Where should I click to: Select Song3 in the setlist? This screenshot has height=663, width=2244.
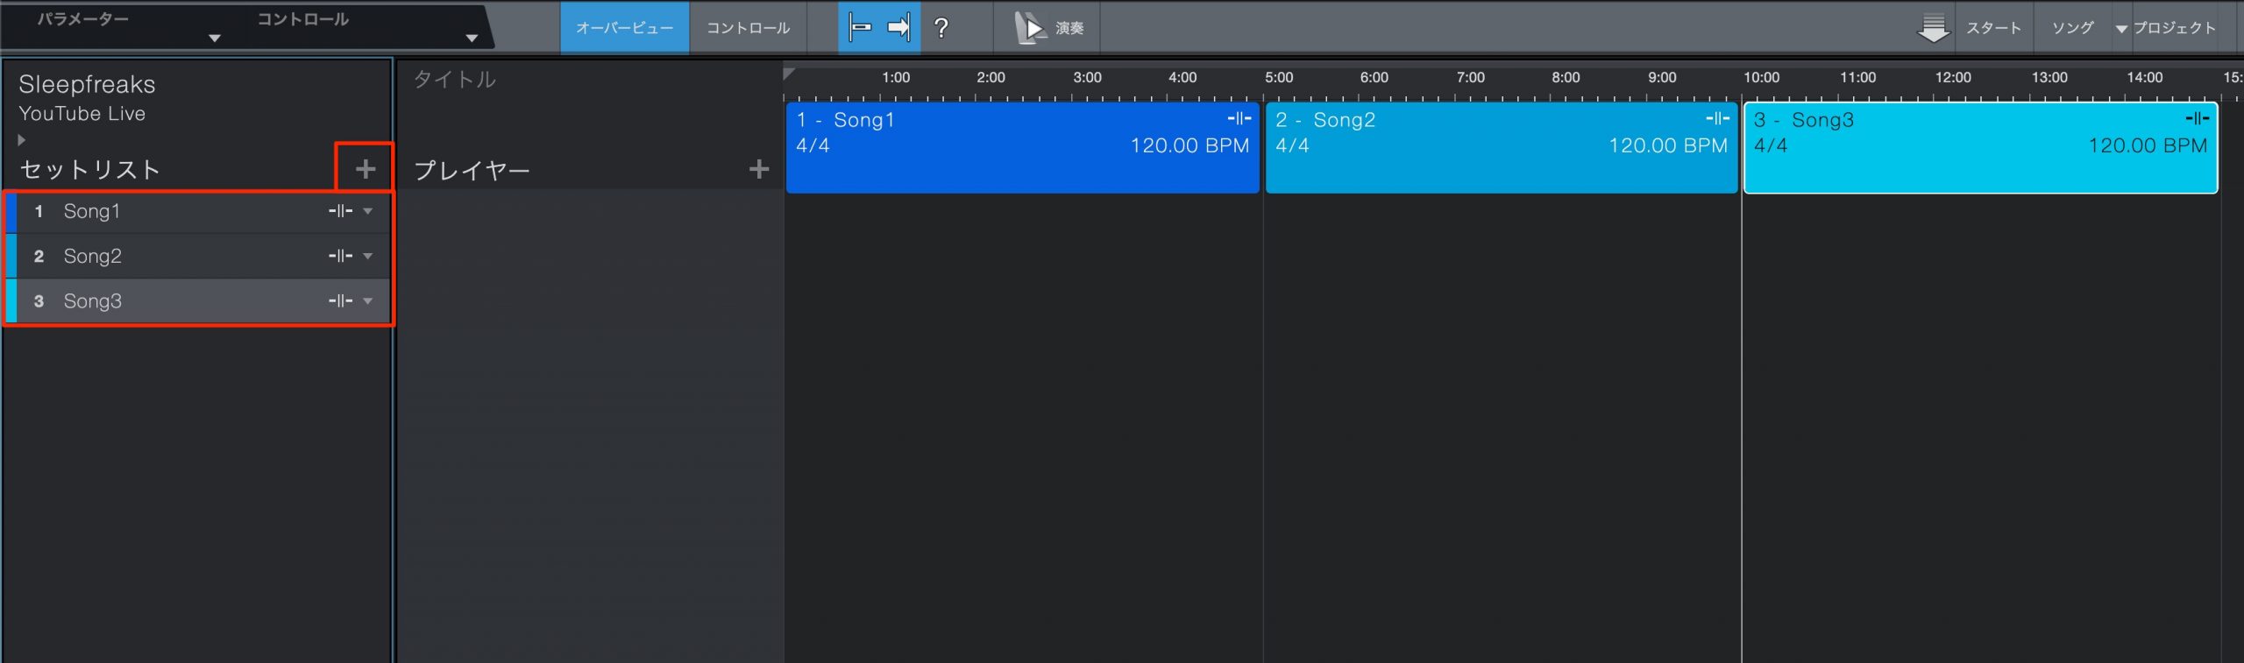point(198,301)
